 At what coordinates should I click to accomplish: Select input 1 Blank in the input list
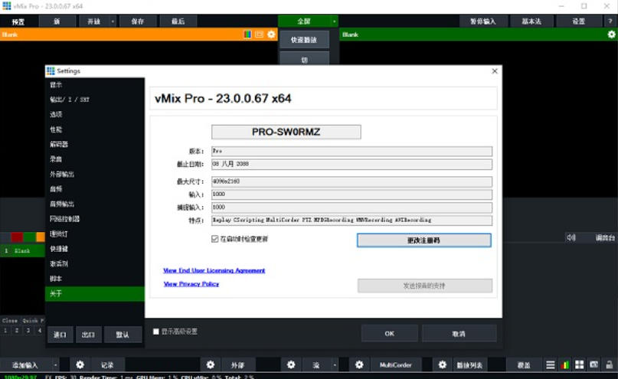[22, 250]
